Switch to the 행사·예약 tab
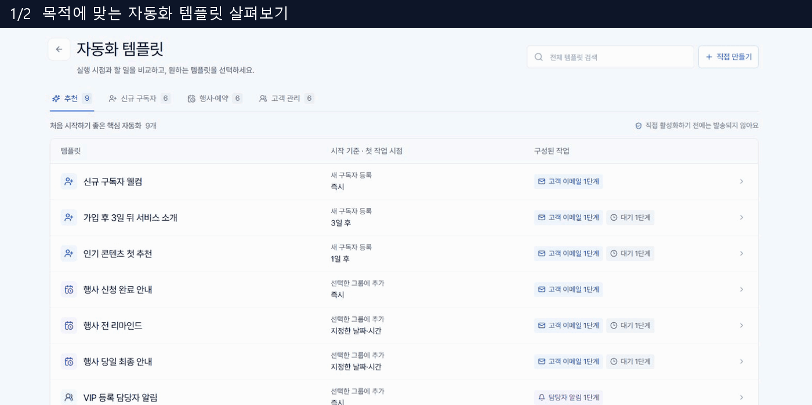The height and width of the screenshot is (405, 812). [215, 98]
